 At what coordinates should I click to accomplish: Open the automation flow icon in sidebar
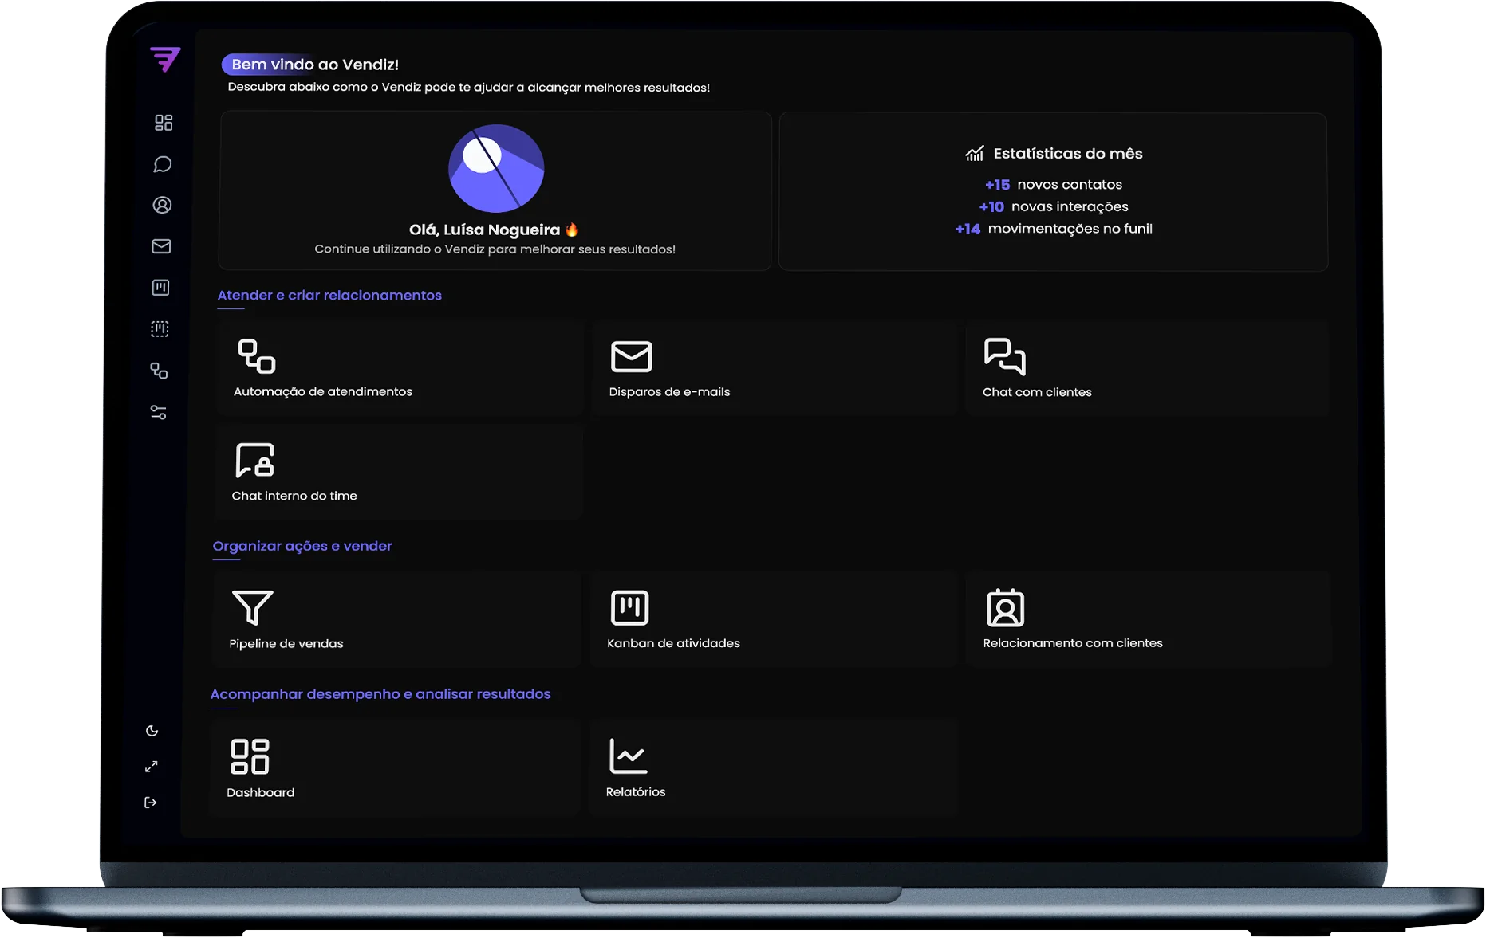click(x=159, y=371)
